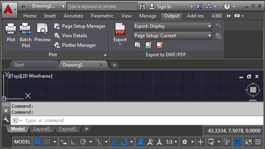Image resolution: width=265 pixels, height=149 pixels.
Task: Open Plot panel dialog launcher arrow
Action: [x=105, y=55]
